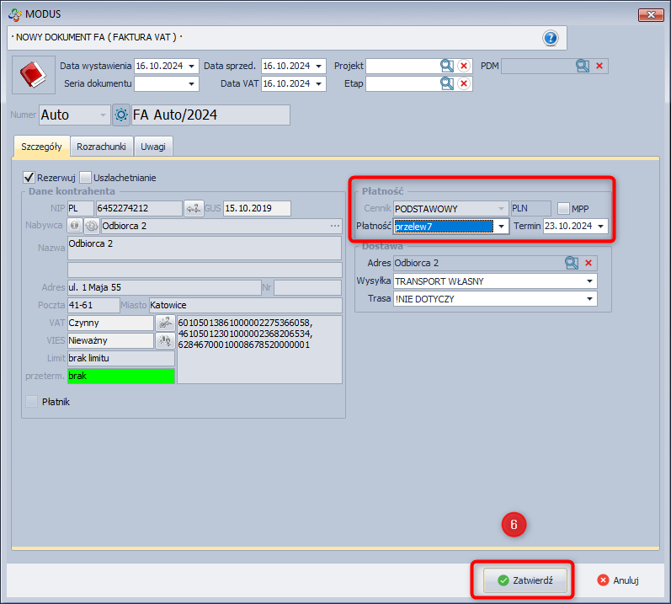This screenshot has height=604, width=671.
Task: Uncheck the Rezerwuj checkbox
Action: coord(29,178)
